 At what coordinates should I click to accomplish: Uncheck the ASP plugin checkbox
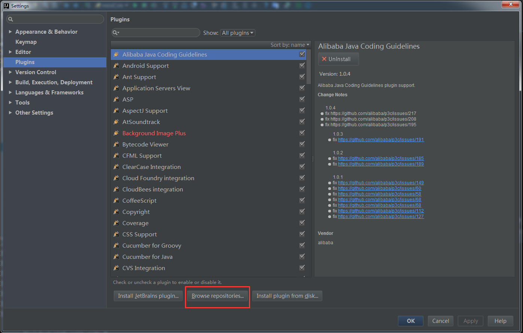click(x=302, y=99)
